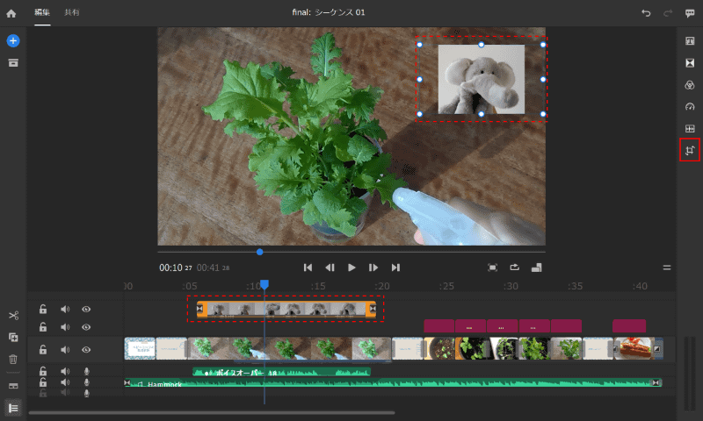Open the feedback comment icon

tap(690, 13)
